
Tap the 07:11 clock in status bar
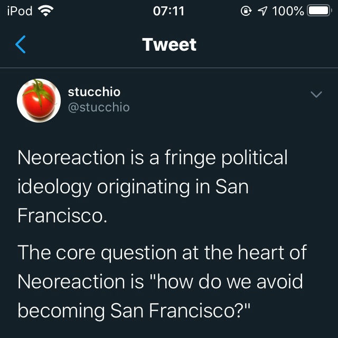click(168, 11)
